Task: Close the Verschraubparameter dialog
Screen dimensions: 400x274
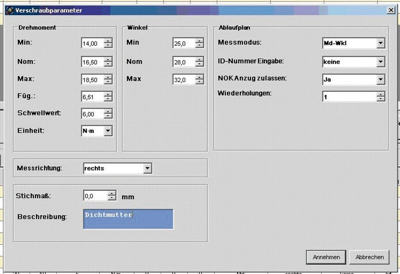Action: tap(391, 11)
